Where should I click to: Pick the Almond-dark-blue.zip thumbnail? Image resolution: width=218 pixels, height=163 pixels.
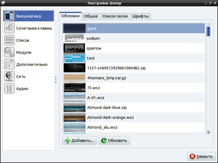tap(74, 107)
